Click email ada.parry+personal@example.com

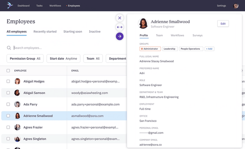pyautogui.click(x=95, y=104)
